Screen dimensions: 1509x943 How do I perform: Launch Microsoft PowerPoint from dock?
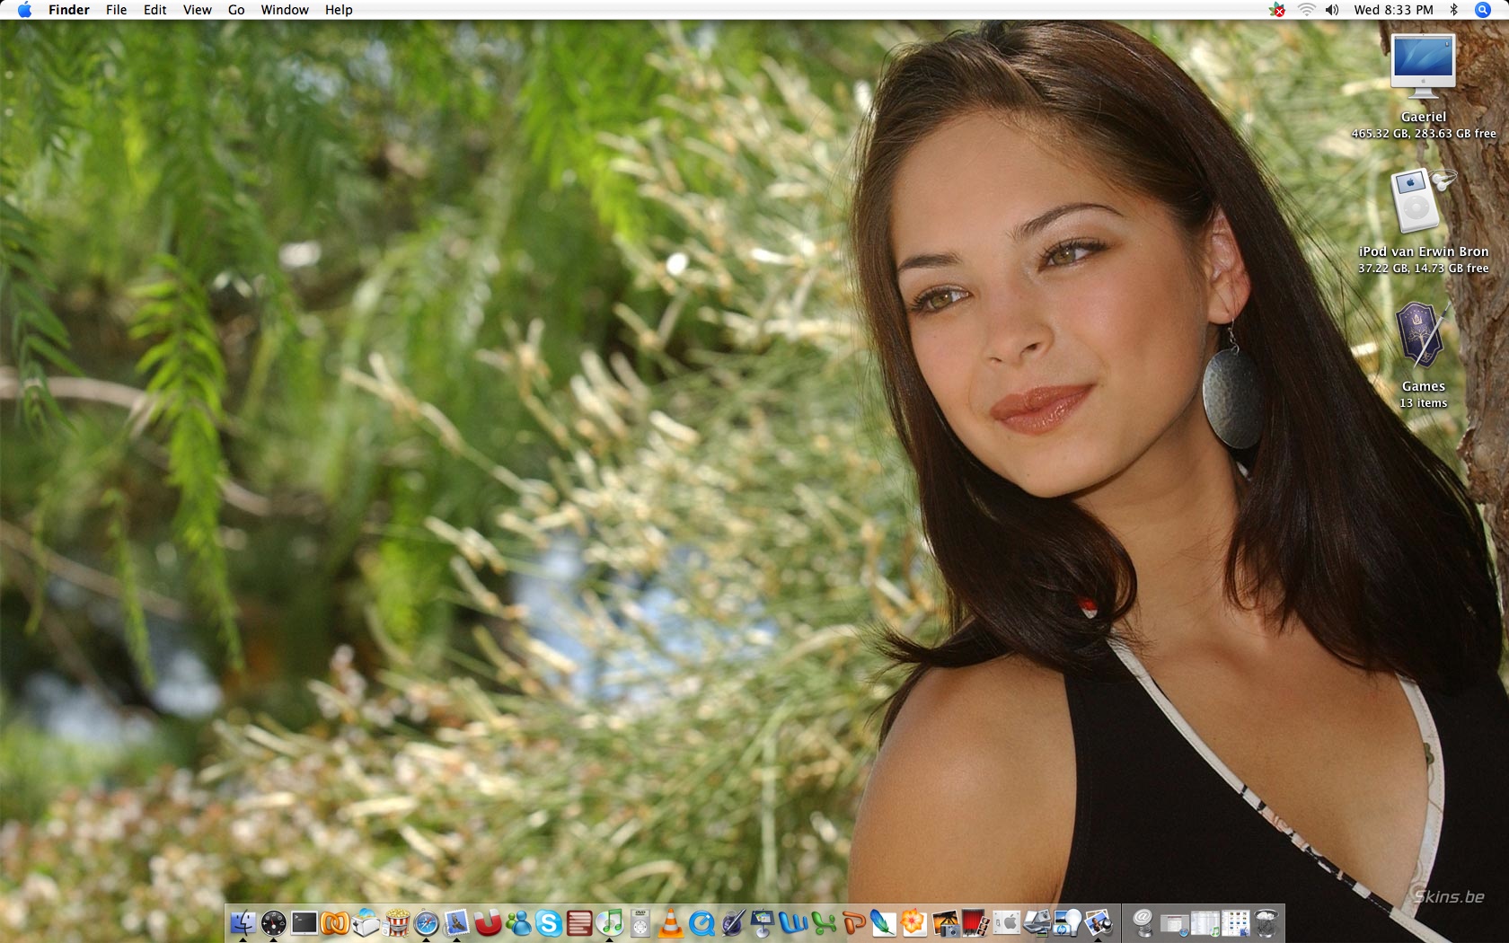[x=853, y=922]
